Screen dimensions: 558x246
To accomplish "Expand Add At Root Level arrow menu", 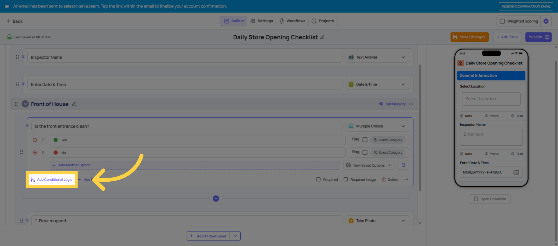I will click(235, 236).
